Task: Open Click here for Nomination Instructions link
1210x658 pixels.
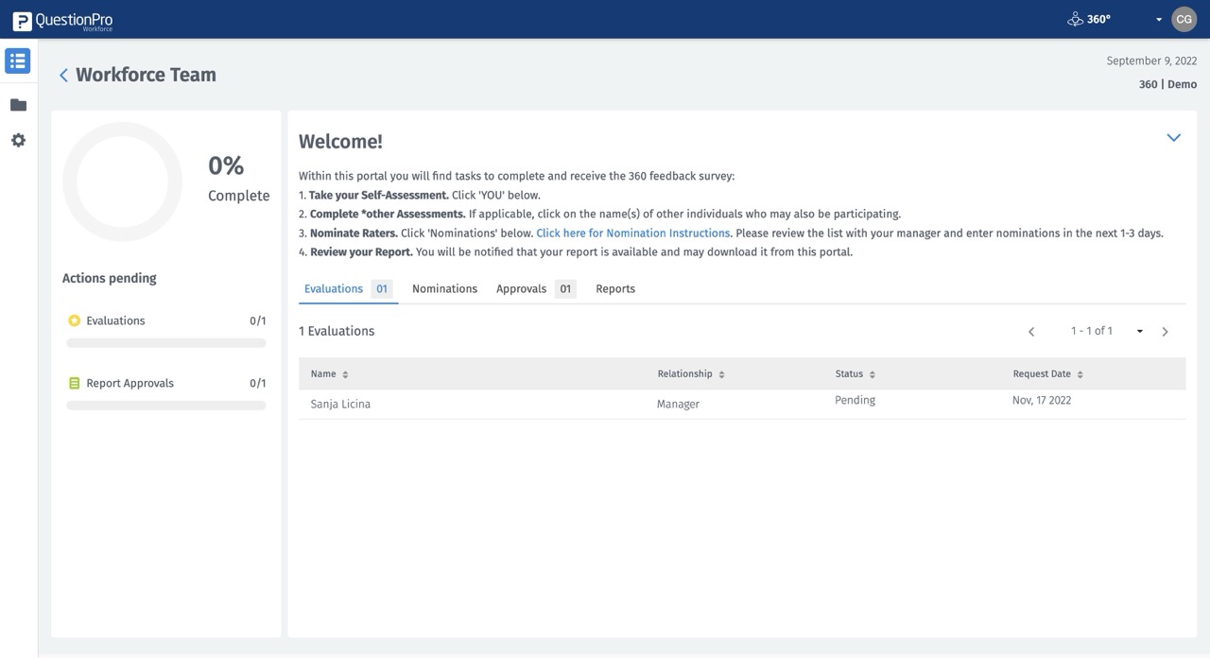Action: pos(632,233)
